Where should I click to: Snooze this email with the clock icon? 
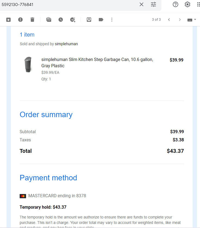click(61, 20)
